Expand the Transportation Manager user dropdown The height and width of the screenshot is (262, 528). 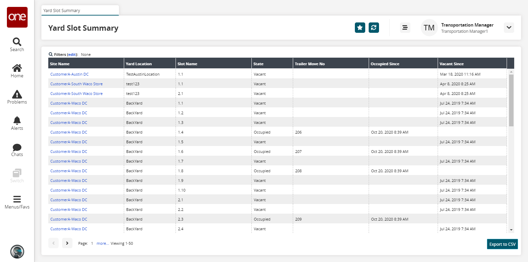tap(509, 28)
